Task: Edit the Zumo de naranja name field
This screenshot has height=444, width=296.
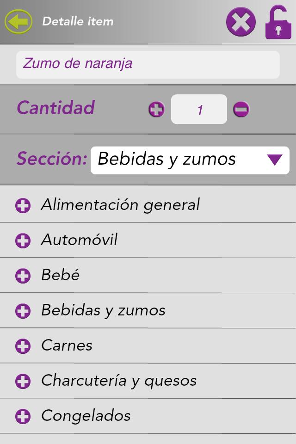Action: coord(148,64)
